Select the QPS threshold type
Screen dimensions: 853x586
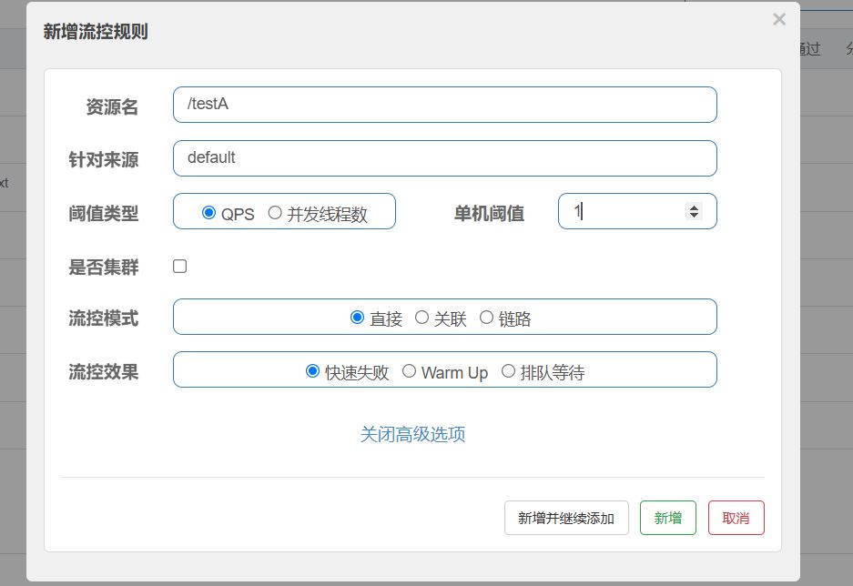click(x=209, y=213)
